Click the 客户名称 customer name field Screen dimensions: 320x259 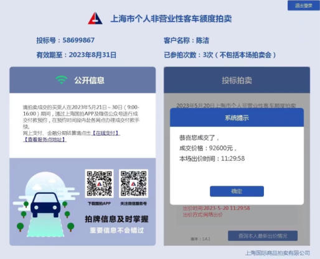point(186,40)
